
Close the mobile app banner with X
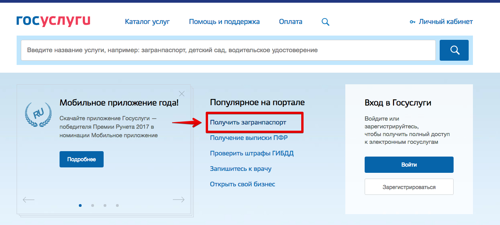[x=182, y=94]
